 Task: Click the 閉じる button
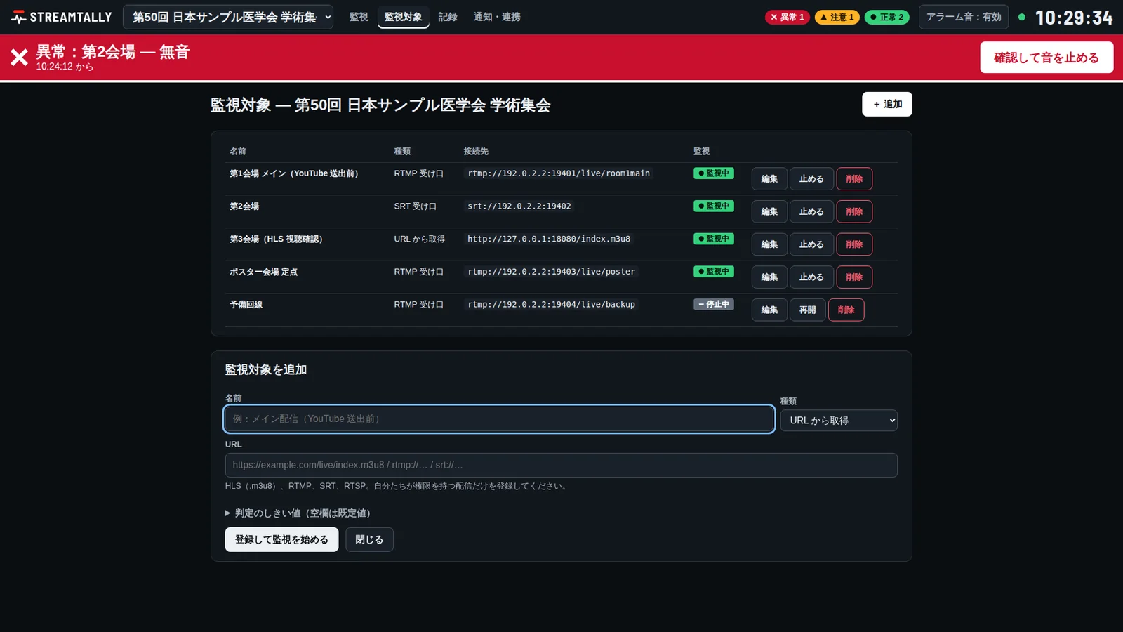tap(369, 539)
